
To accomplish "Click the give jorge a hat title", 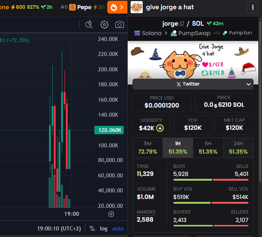I will [170, 7].
